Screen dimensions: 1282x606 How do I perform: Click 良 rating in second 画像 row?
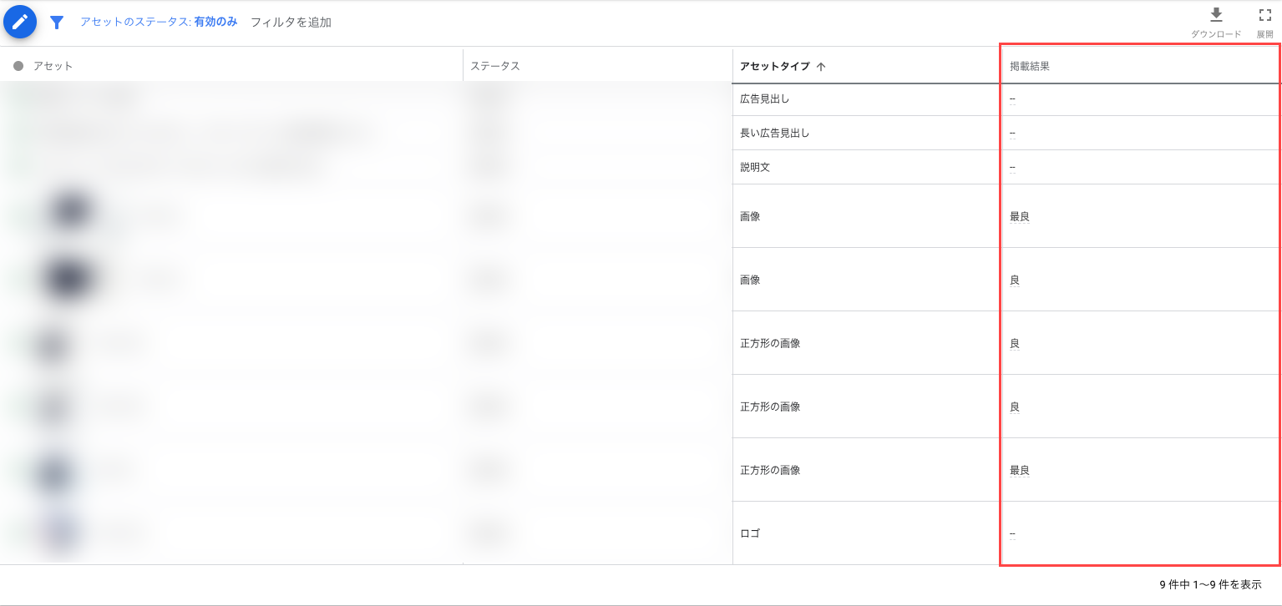(1015, 280)
